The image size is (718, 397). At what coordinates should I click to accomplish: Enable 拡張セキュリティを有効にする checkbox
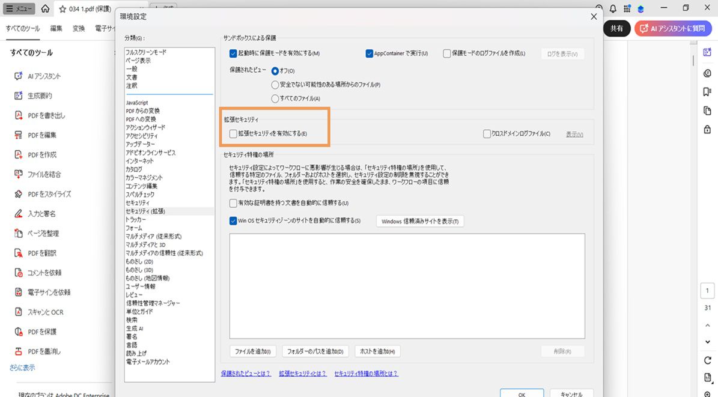[x=233, y=134]
